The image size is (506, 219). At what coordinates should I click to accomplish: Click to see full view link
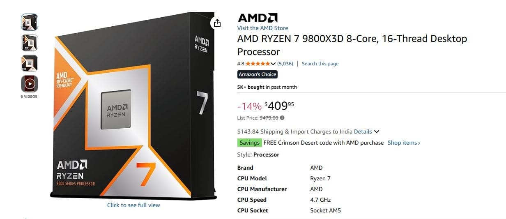point(133,205)
